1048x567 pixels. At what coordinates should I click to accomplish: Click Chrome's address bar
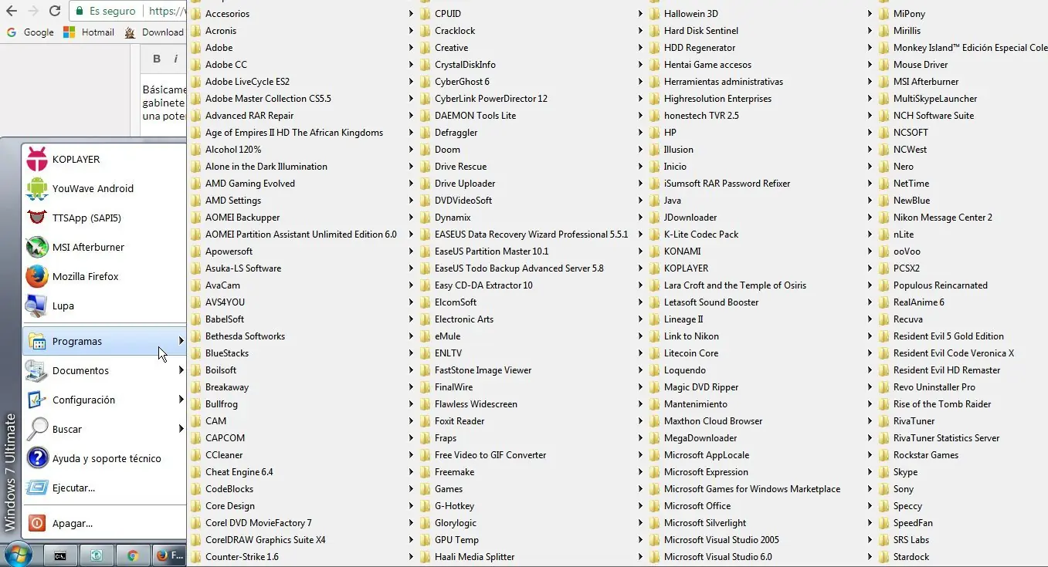pyautogui.click(x=128, y=11)
